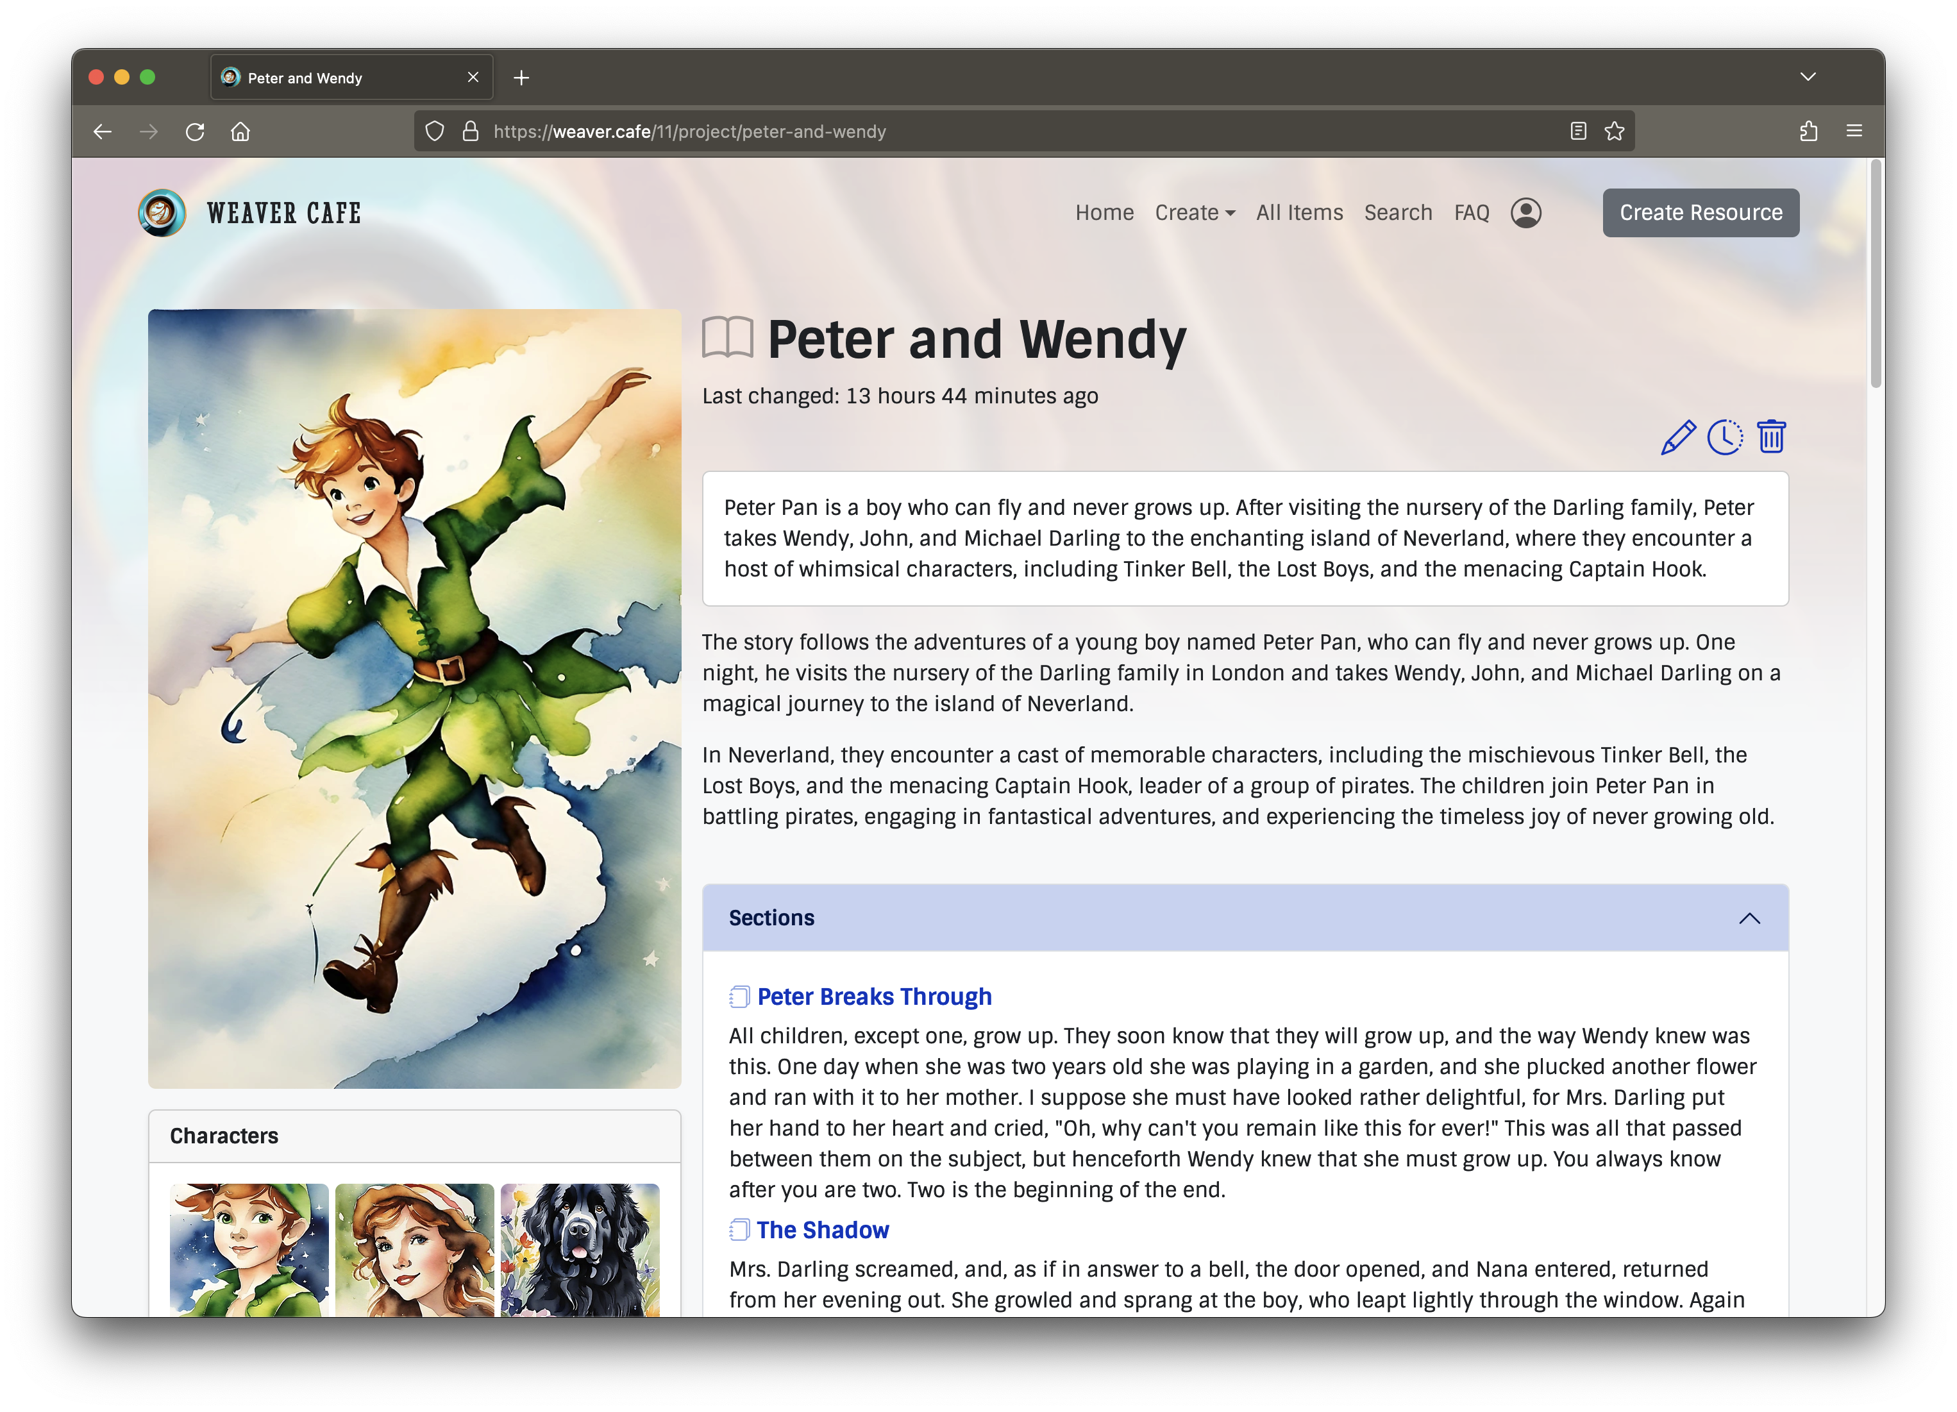Open the black dog Nana character thumbnail
1957x1412 pixels.
tap(580, 1250)
